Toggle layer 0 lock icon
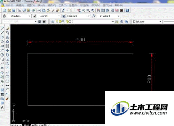The height and width of the screenshot is (126, 174). click(67, 22)
